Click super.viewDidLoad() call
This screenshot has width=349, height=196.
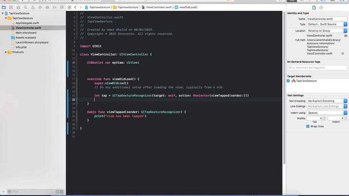pos(111,83)
